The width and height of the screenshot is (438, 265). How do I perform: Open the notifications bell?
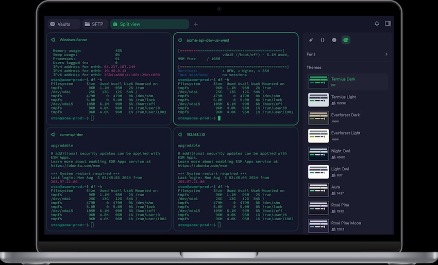377,24
